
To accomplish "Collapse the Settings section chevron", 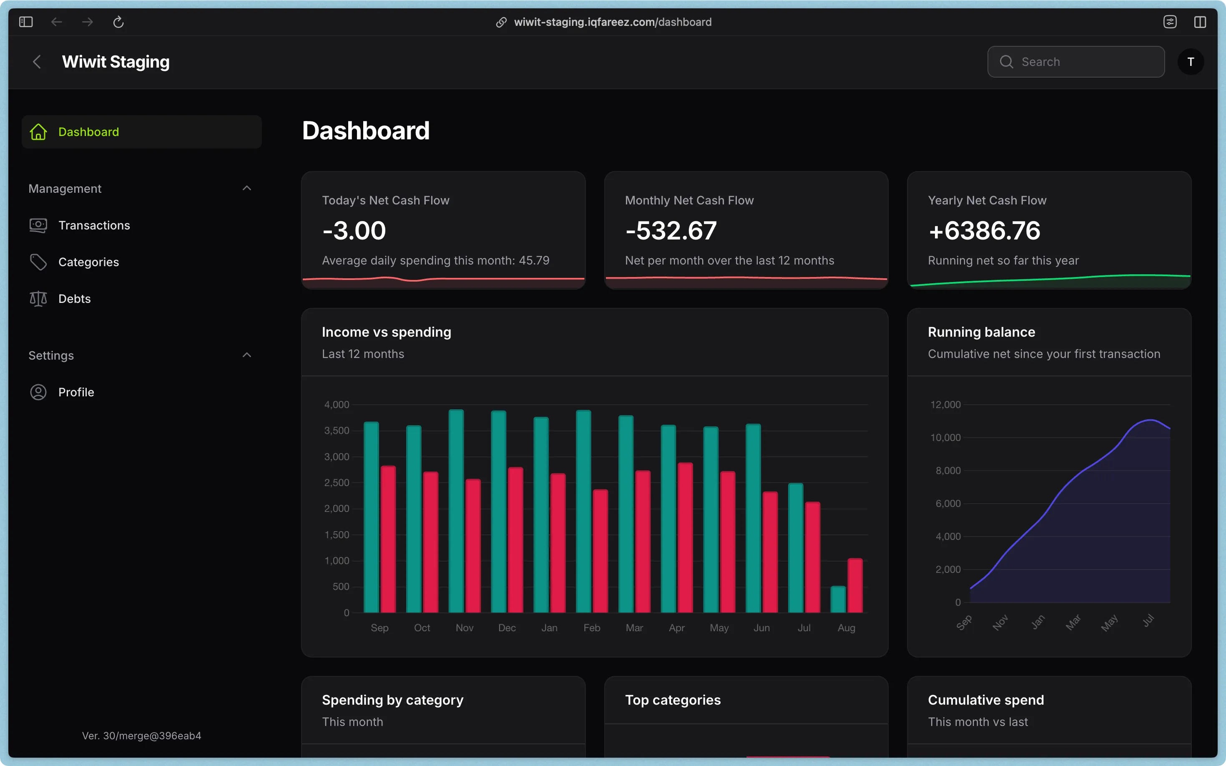I will [246, 355].
